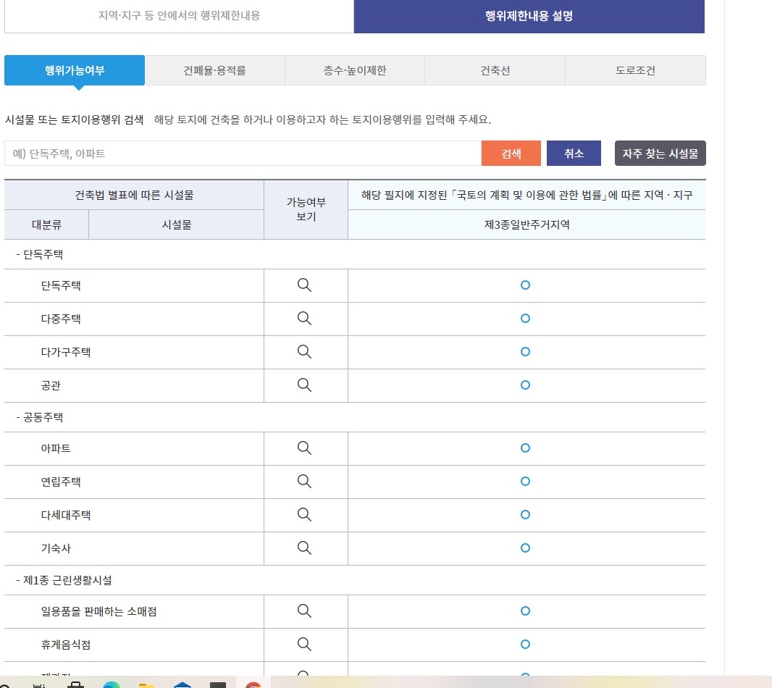Screen dimensions: 772x688
Task: Click the blue circle in 단독주택 row
Action: click(x=525, y=285)
